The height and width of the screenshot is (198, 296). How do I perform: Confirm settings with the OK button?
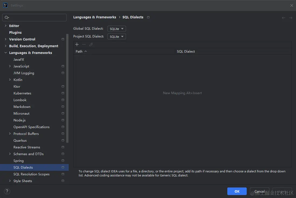[x=237, y=191]
